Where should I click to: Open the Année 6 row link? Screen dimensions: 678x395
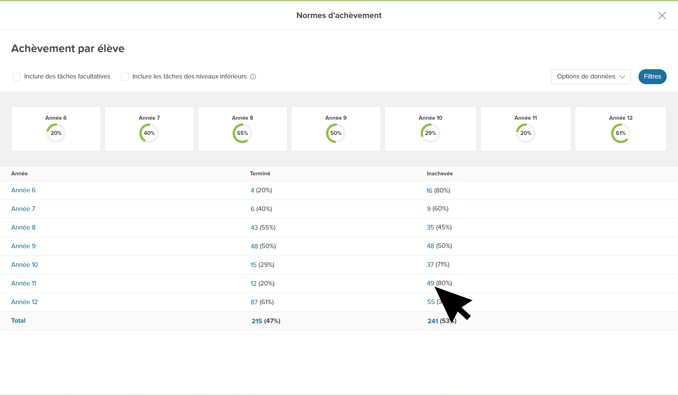coord(23,190)
